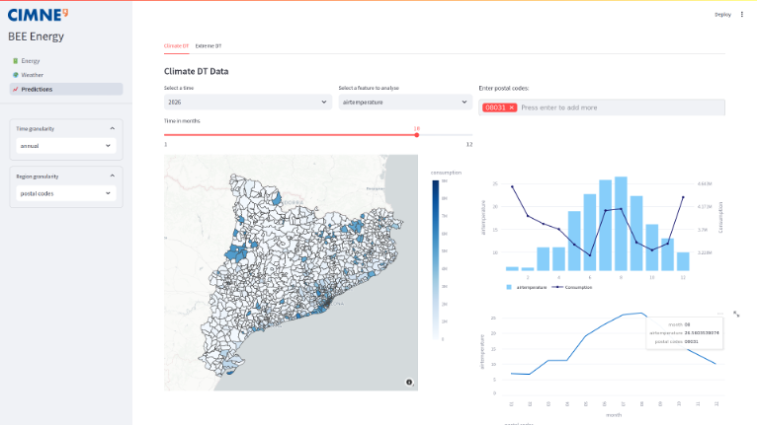Switch to the Extreme DT tab
757x425 pixels.
(209, 46)
